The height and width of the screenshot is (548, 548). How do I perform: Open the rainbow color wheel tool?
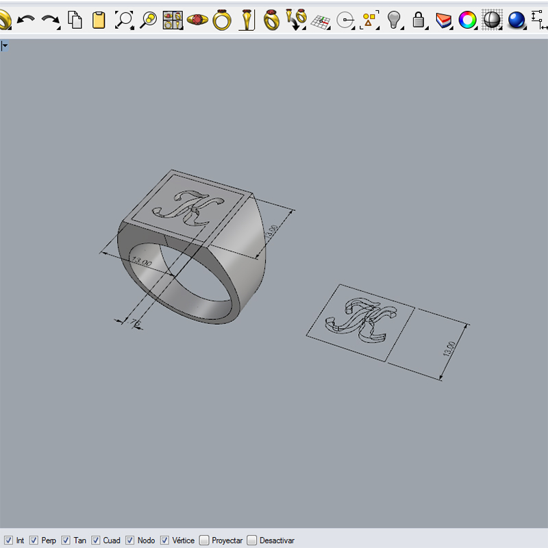coord(468,20)
